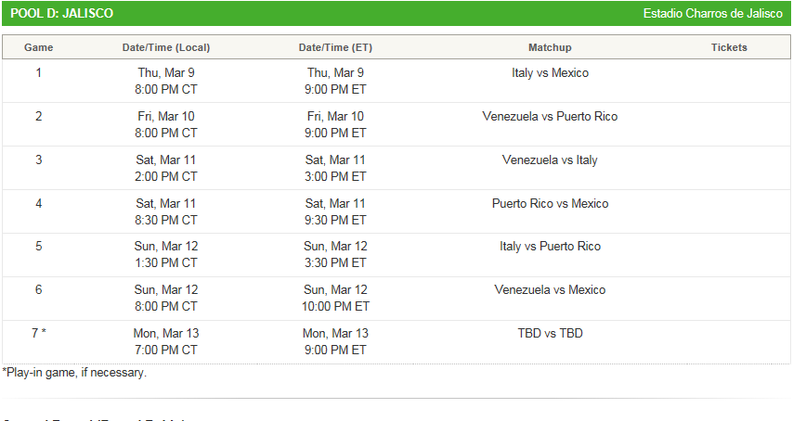
Task: Click the Game column header
Action: click(39, 47)
